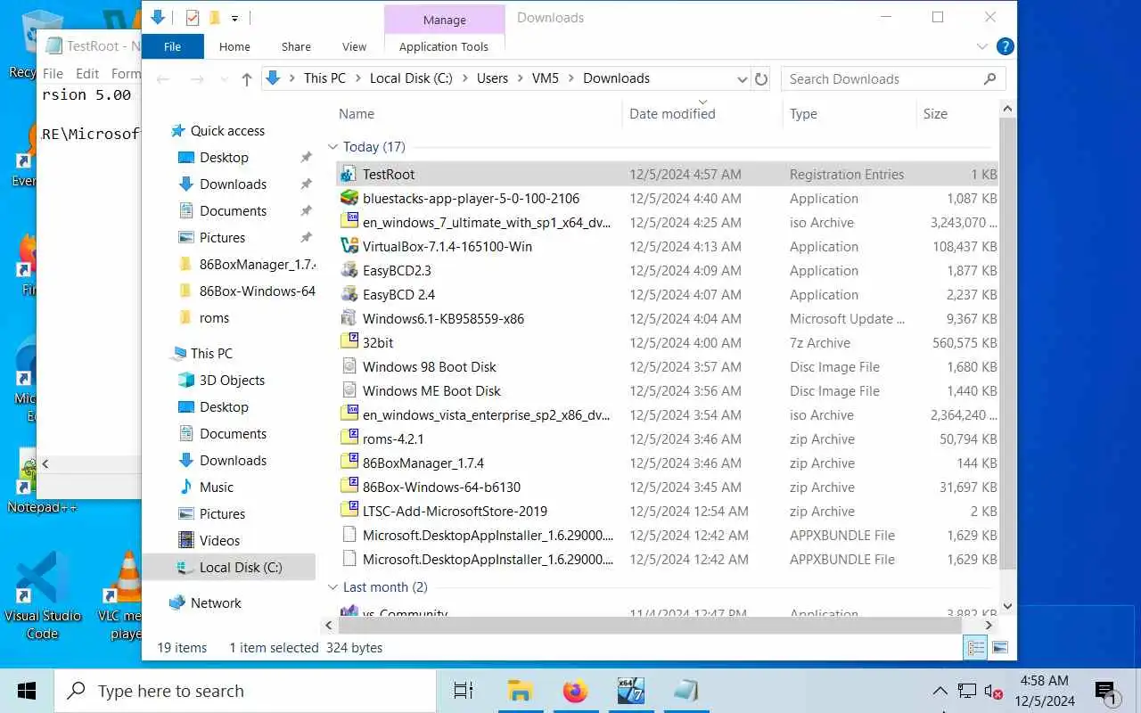
Task: Click the search magnifier icon in Search Downloads
Action: click(x=989, y=78)
